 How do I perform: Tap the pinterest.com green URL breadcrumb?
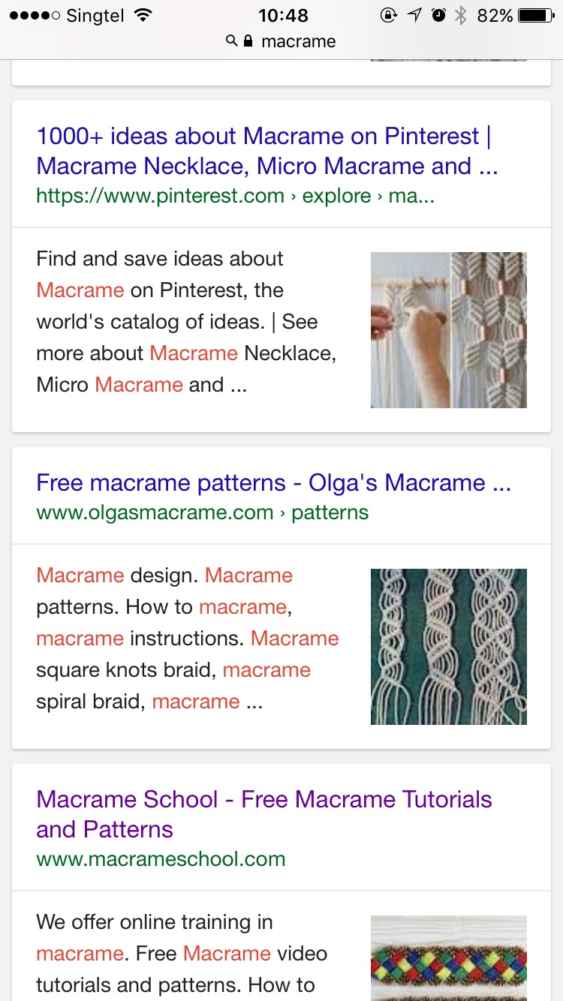[x=236, y=197]
